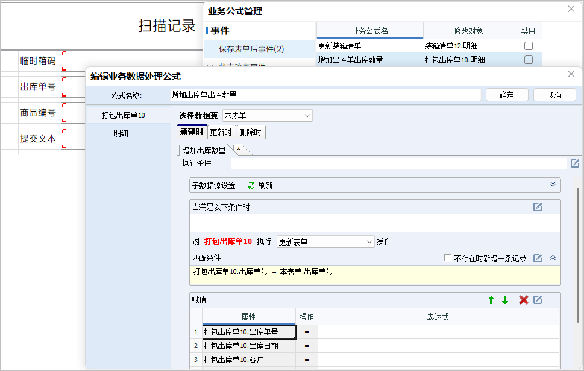Click expression cell for row 2
The height and width of the screenshot is (371, 584).
point(438,346)
